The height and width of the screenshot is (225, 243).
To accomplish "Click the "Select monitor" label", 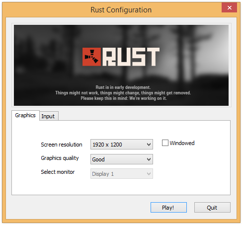I will point(58,172).
